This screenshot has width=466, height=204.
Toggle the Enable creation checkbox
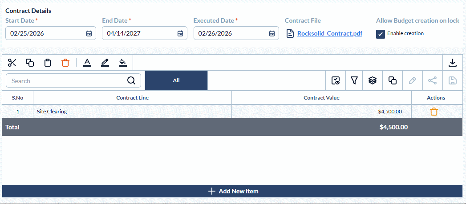pyautogui.click(x=381, y=34)
